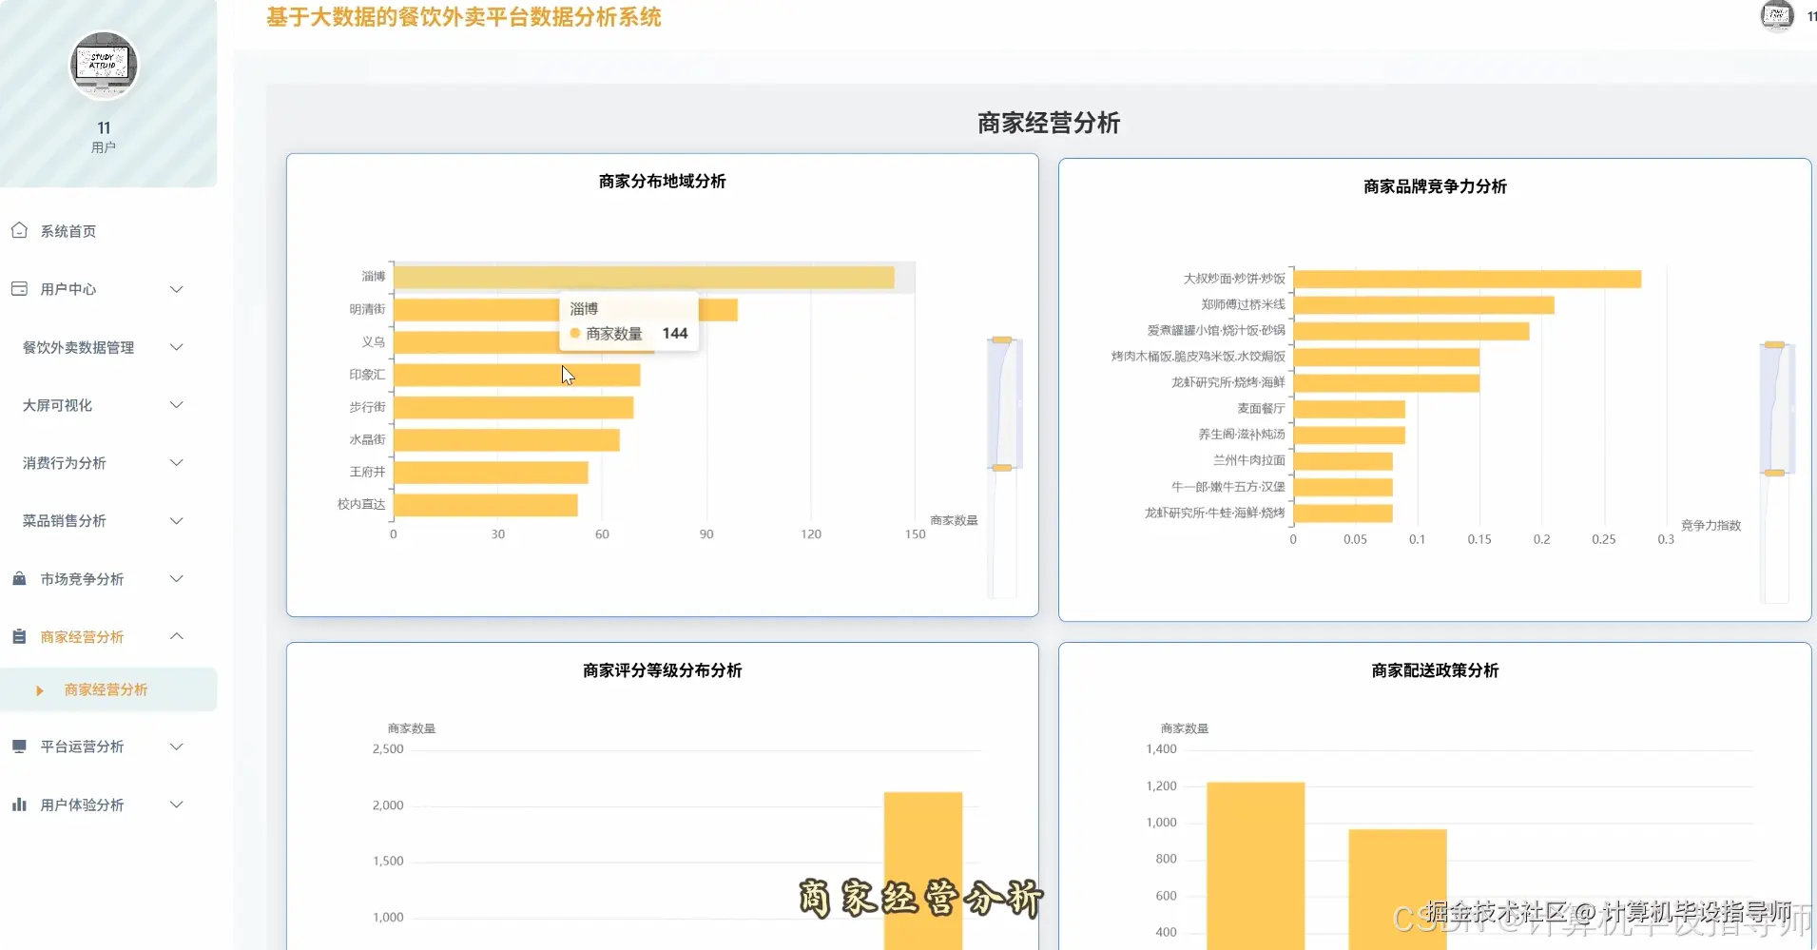Click the 商家评分等级分布分析 chart title
The image size is (1817, 950).
pos(663,670)
